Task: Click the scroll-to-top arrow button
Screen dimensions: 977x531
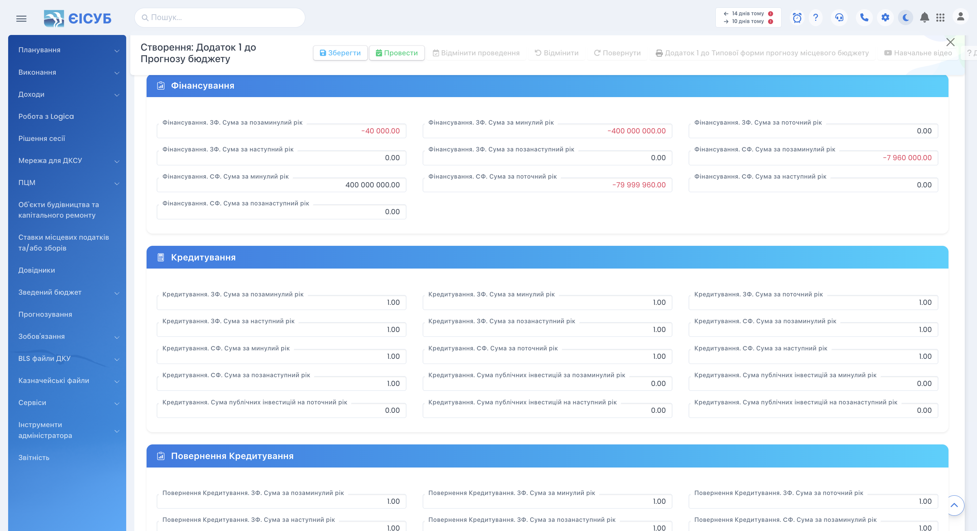Action: (x=954, y=505)
